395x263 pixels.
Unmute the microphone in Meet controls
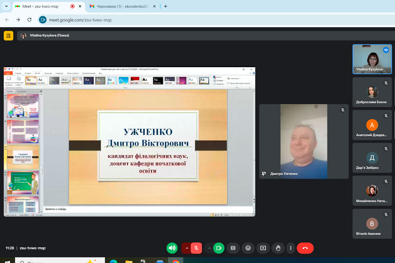click(196, 248)
